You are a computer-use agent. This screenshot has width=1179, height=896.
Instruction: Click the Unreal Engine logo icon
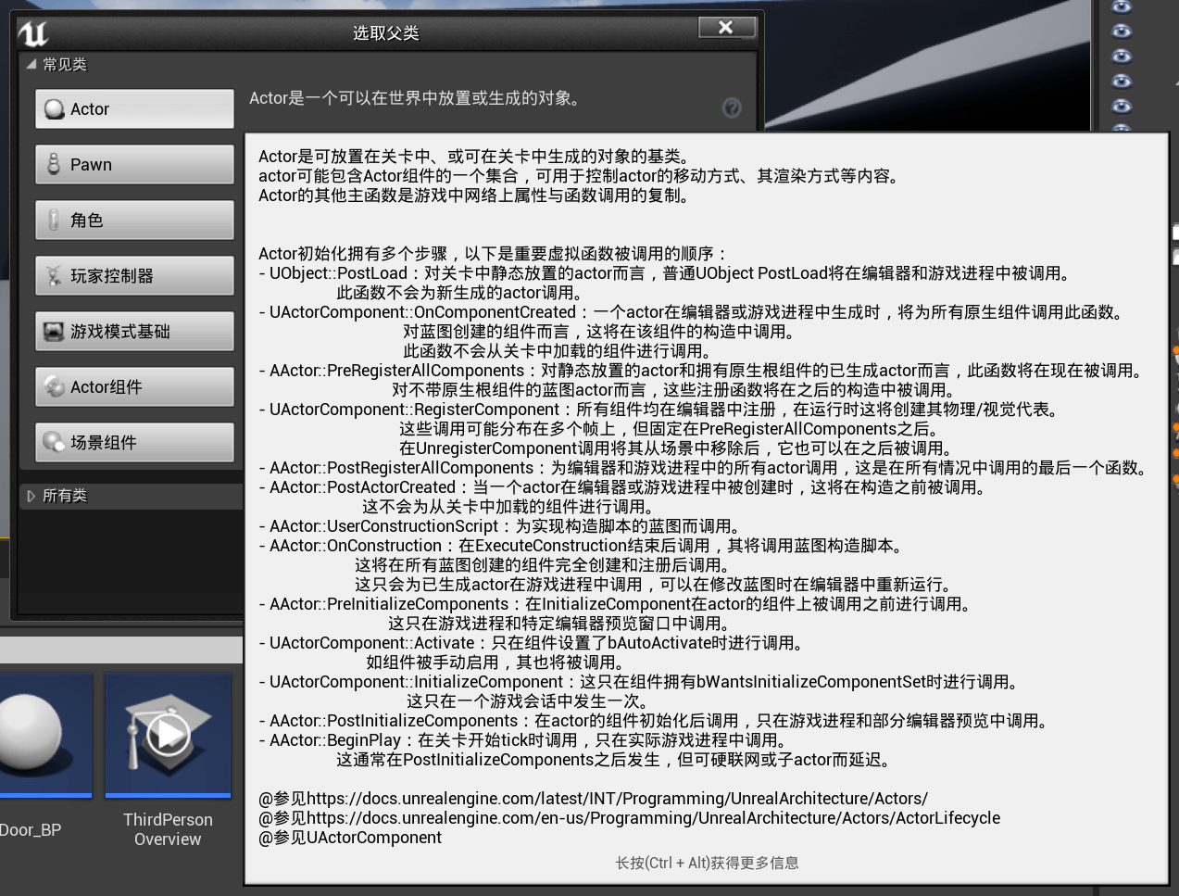click(x=33, y=33)
